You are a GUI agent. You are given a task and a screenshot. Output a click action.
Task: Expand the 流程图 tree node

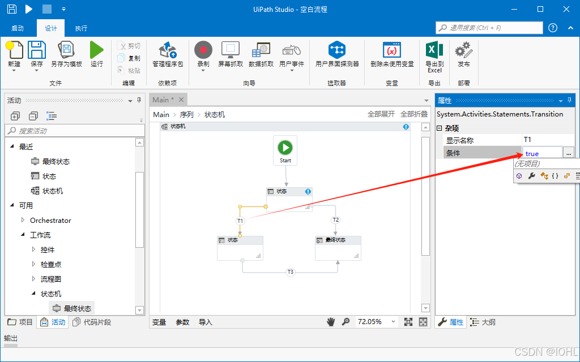point(34,279)
